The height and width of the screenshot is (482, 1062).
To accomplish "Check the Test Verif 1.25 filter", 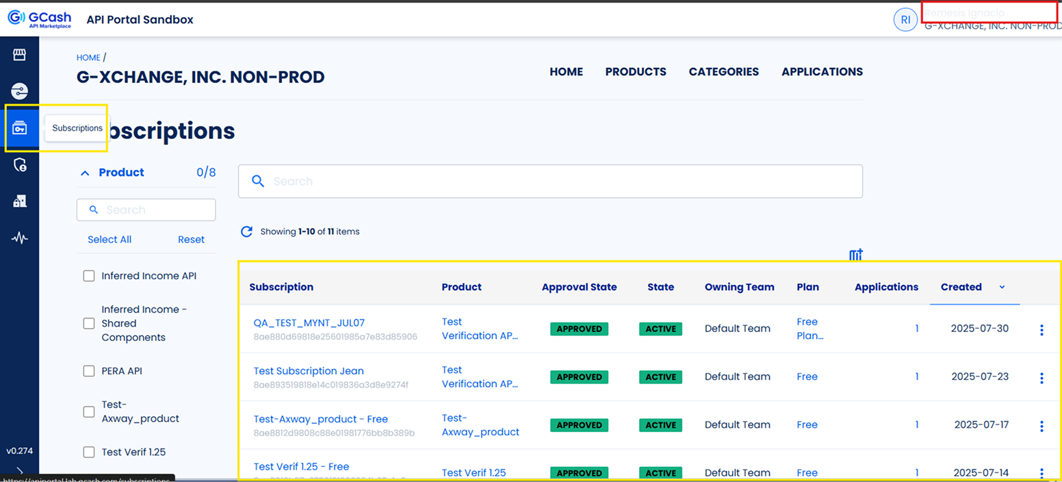I will pyautogui.click(x=89, y=452).
